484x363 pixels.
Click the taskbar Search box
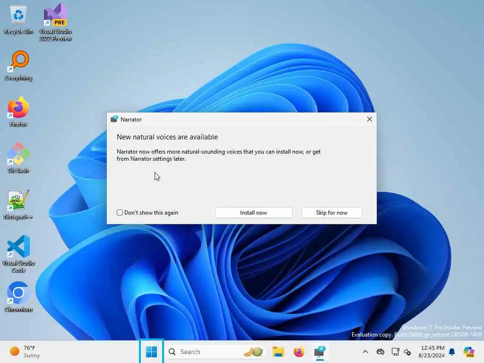(216, 352)
